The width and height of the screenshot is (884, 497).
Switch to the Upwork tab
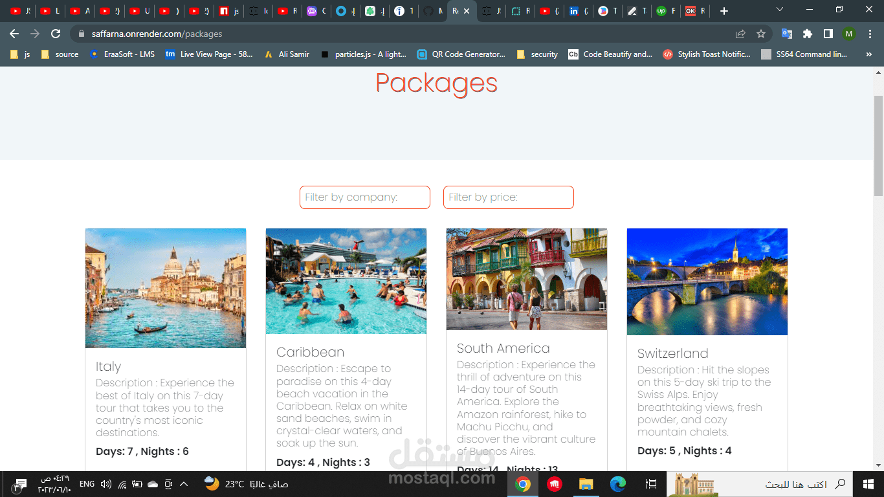pyautogui.click(x=665, y=11)
